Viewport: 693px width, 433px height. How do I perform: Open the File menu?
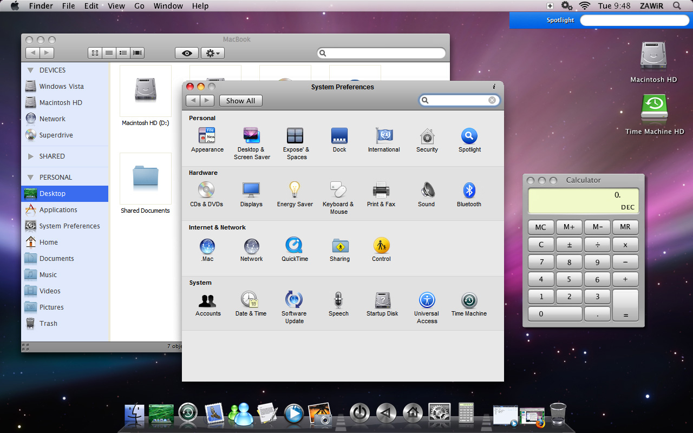point(69,6)
